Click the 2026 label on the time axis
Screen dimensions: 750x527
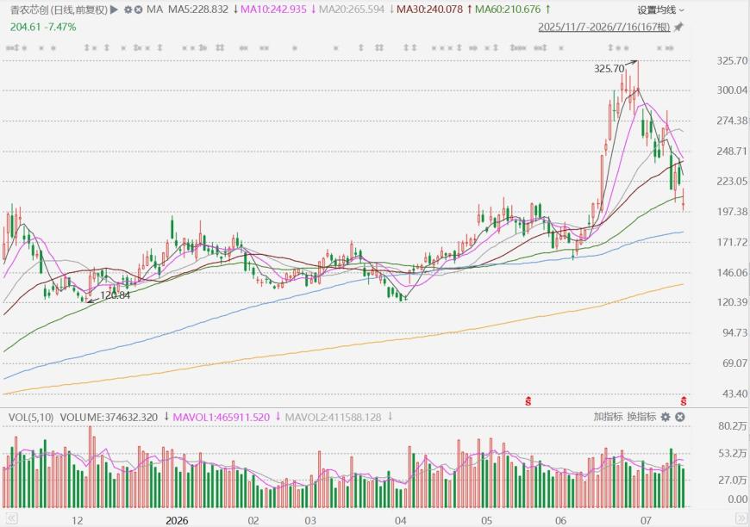(177, 520)
